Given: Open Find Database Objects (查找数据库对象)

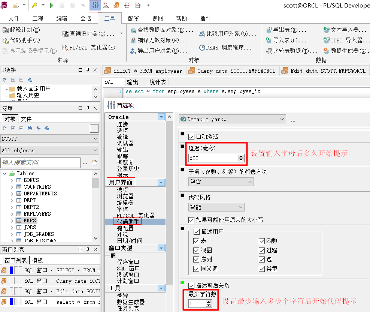Looking at the screenshot, I should (x=162, y=30).
